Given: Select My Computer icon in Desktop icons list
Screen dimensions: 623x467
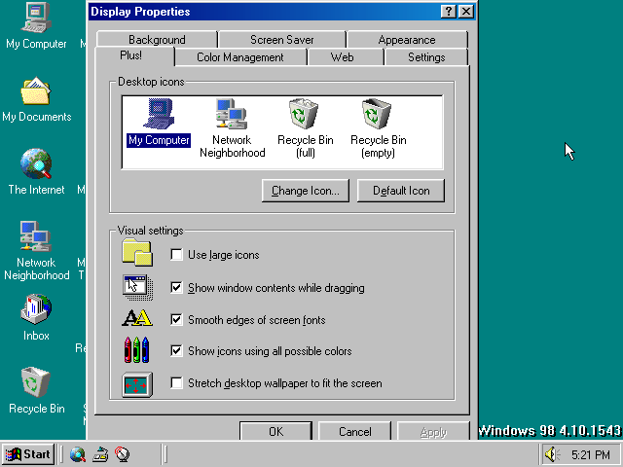Looking at the screenshot, I should click(x=159, y=123).
